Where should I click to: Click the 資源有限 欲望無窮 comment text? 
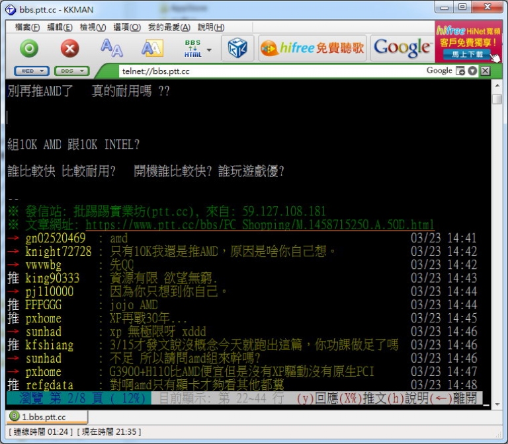(x=163, y=278)
